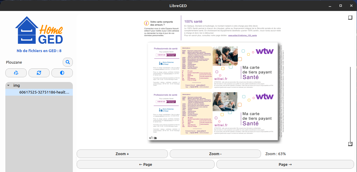The width and height of the screenshot is (357, 172).
Task: Click the Home GED house logo
Action: pyautogui.click(x=39, y=31)
